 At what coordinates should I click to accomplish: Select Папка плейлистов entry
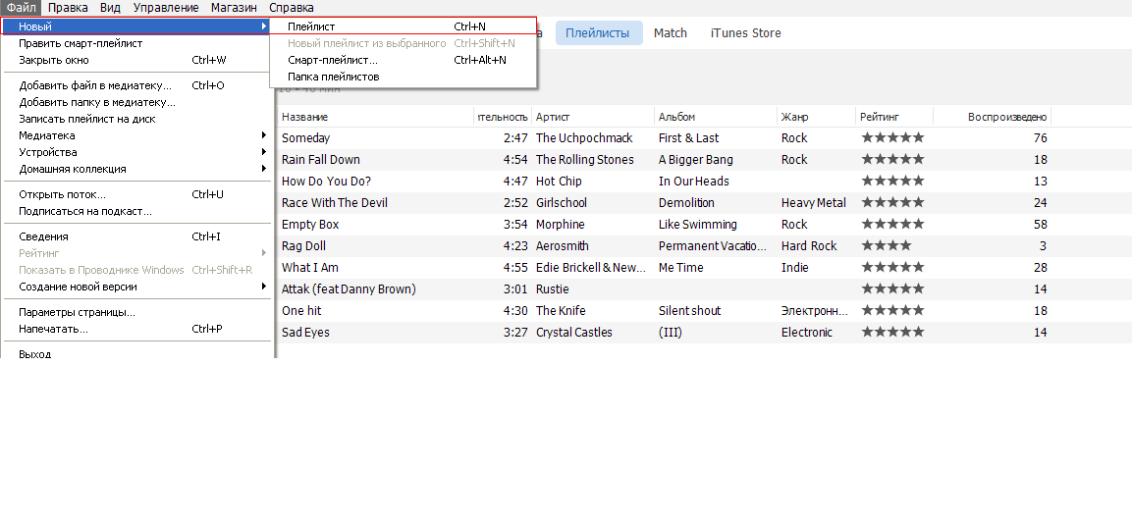(x=404, y=77)
